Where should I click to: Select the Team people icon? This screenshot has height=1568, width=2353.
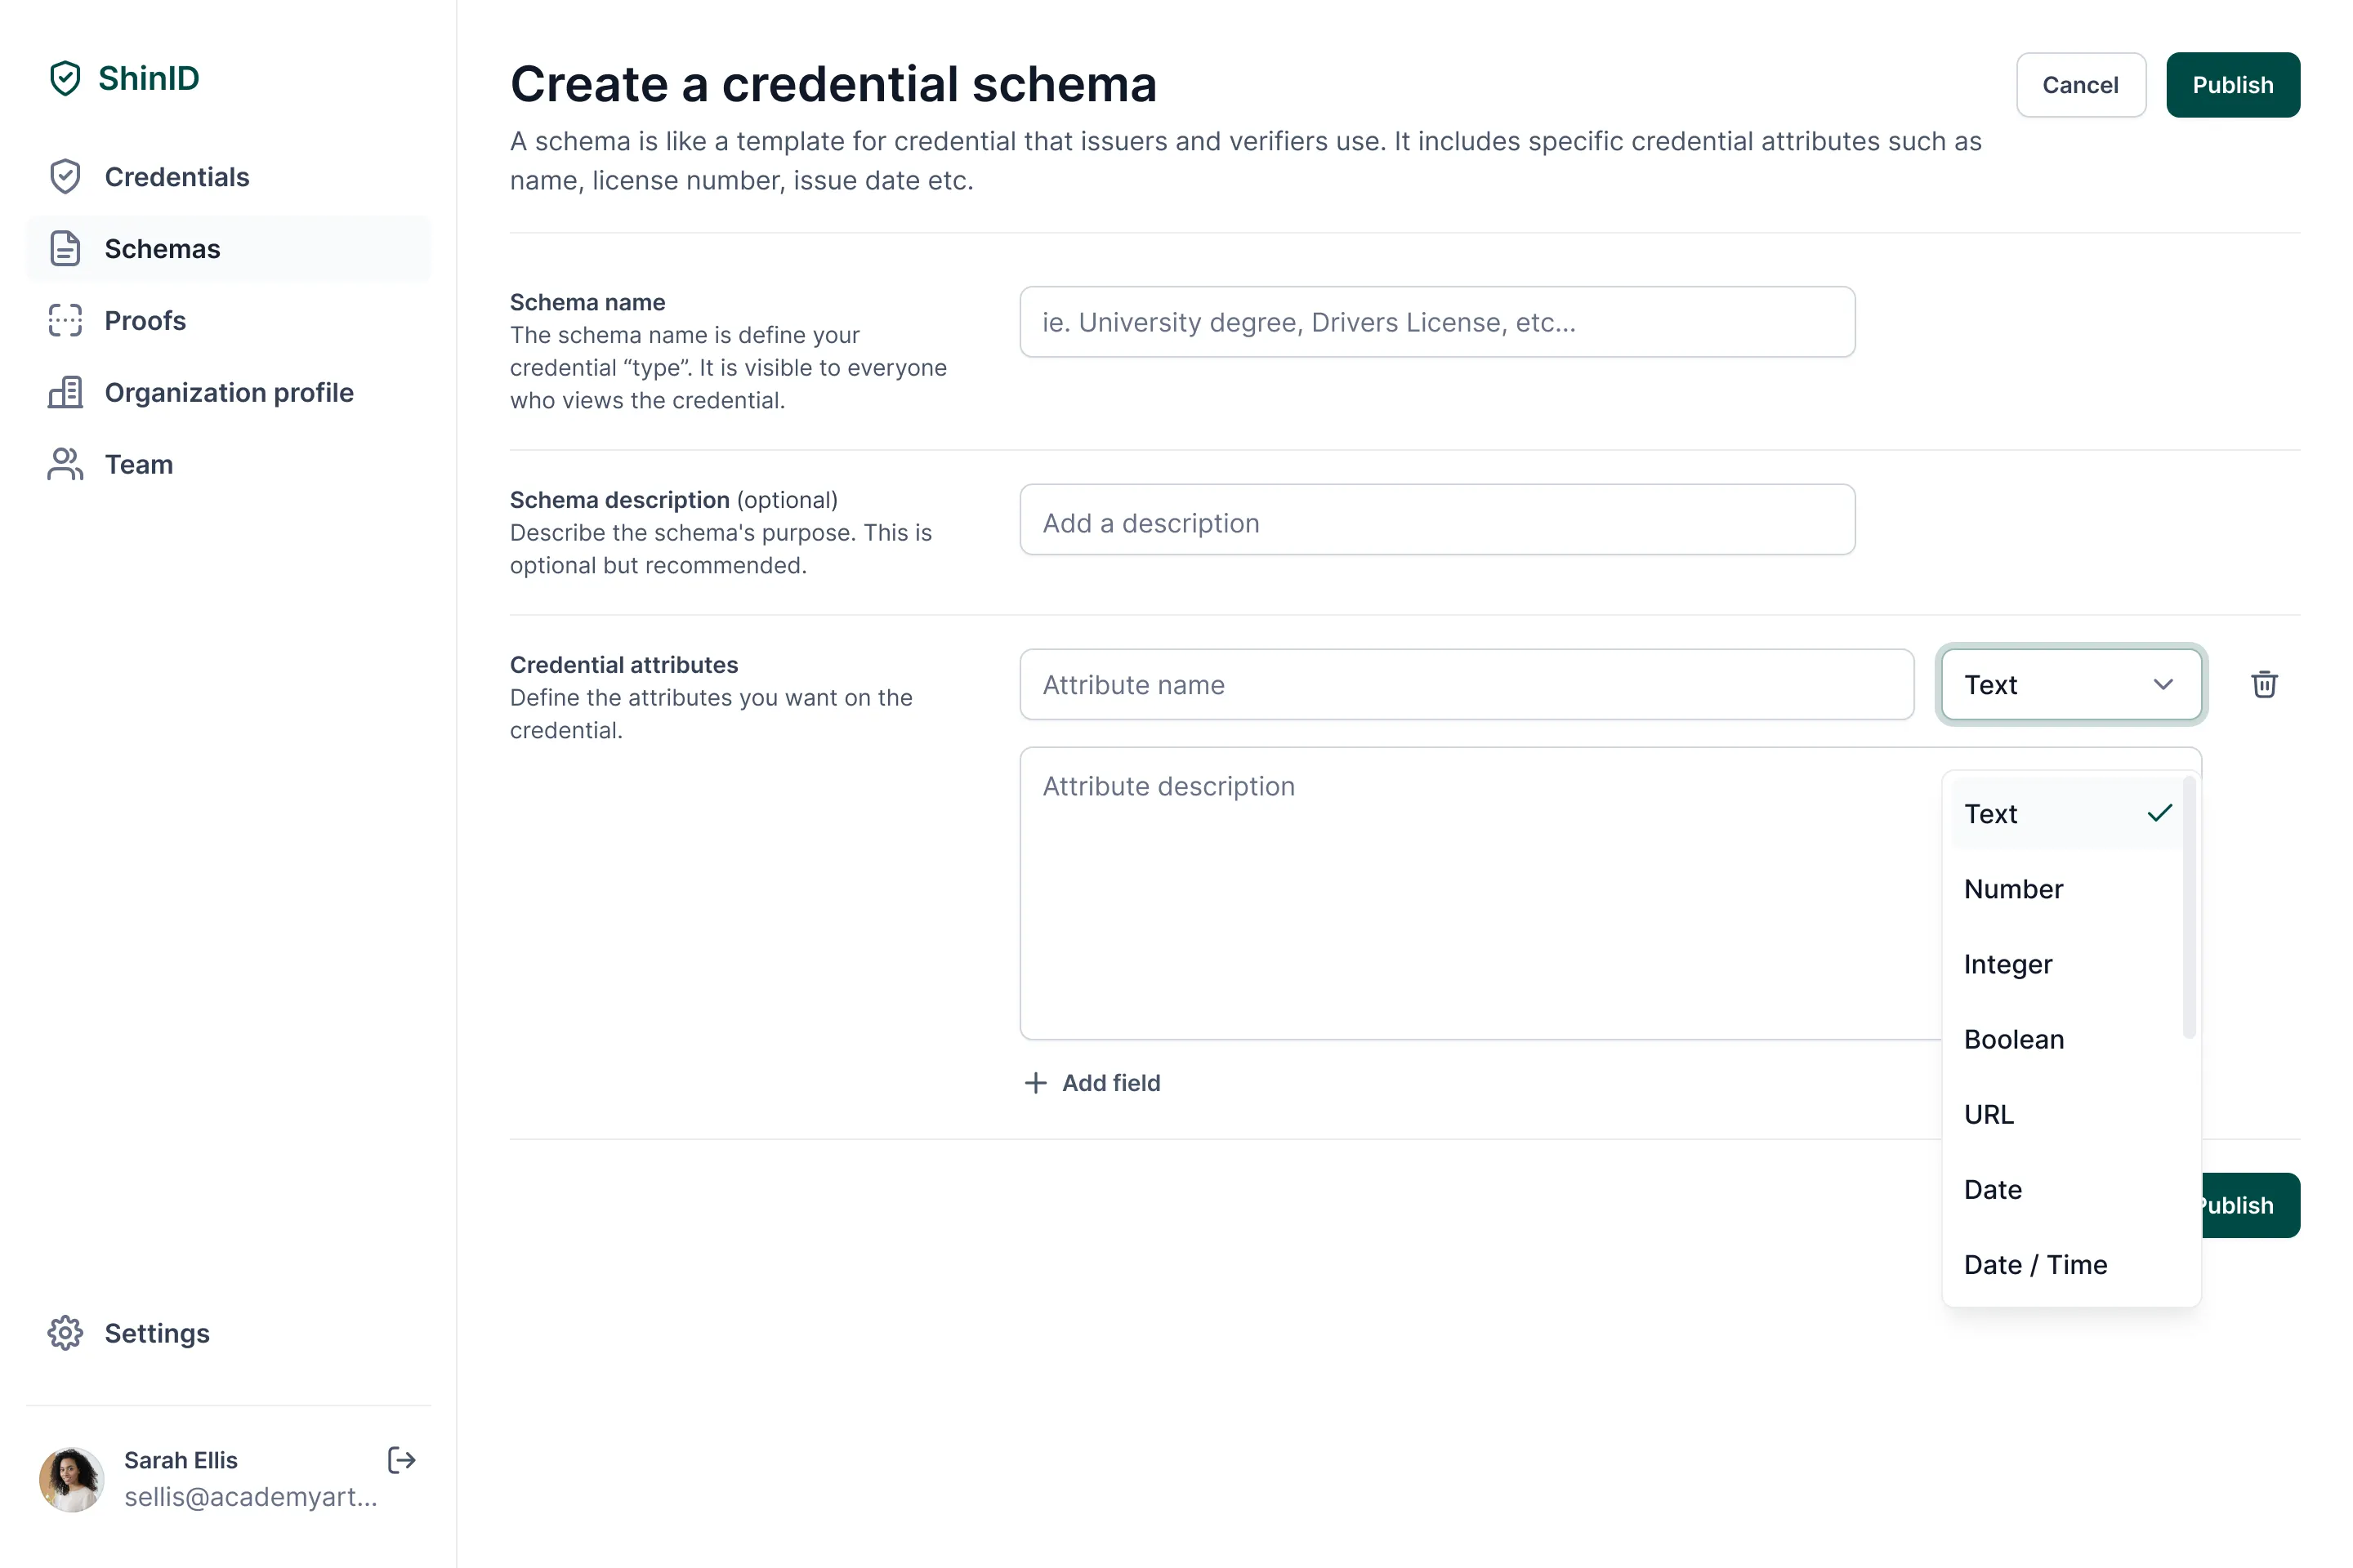[x=65, y=464]
